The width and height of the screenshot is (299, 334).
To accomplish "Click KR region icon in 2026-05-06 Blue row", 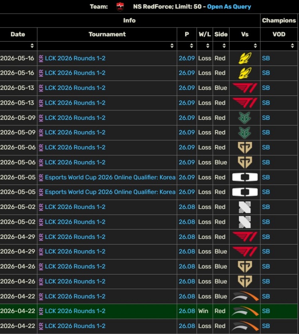I will 41,162.
